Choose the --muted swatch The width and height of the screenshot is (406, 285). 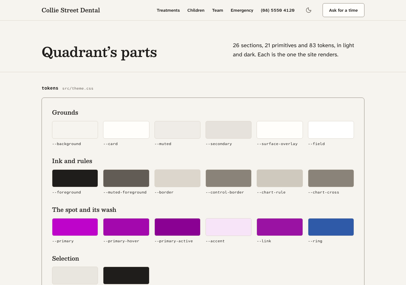177,130
